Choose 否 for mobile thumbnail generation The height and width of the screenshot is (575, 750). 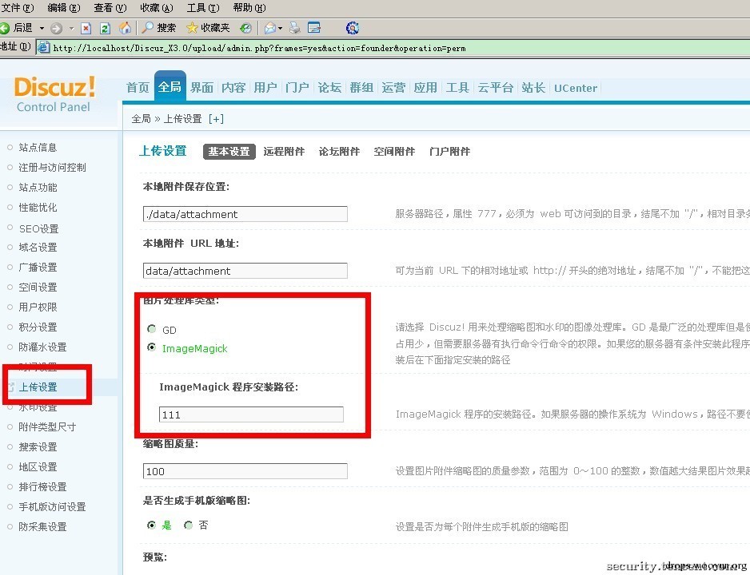[189, 525]
